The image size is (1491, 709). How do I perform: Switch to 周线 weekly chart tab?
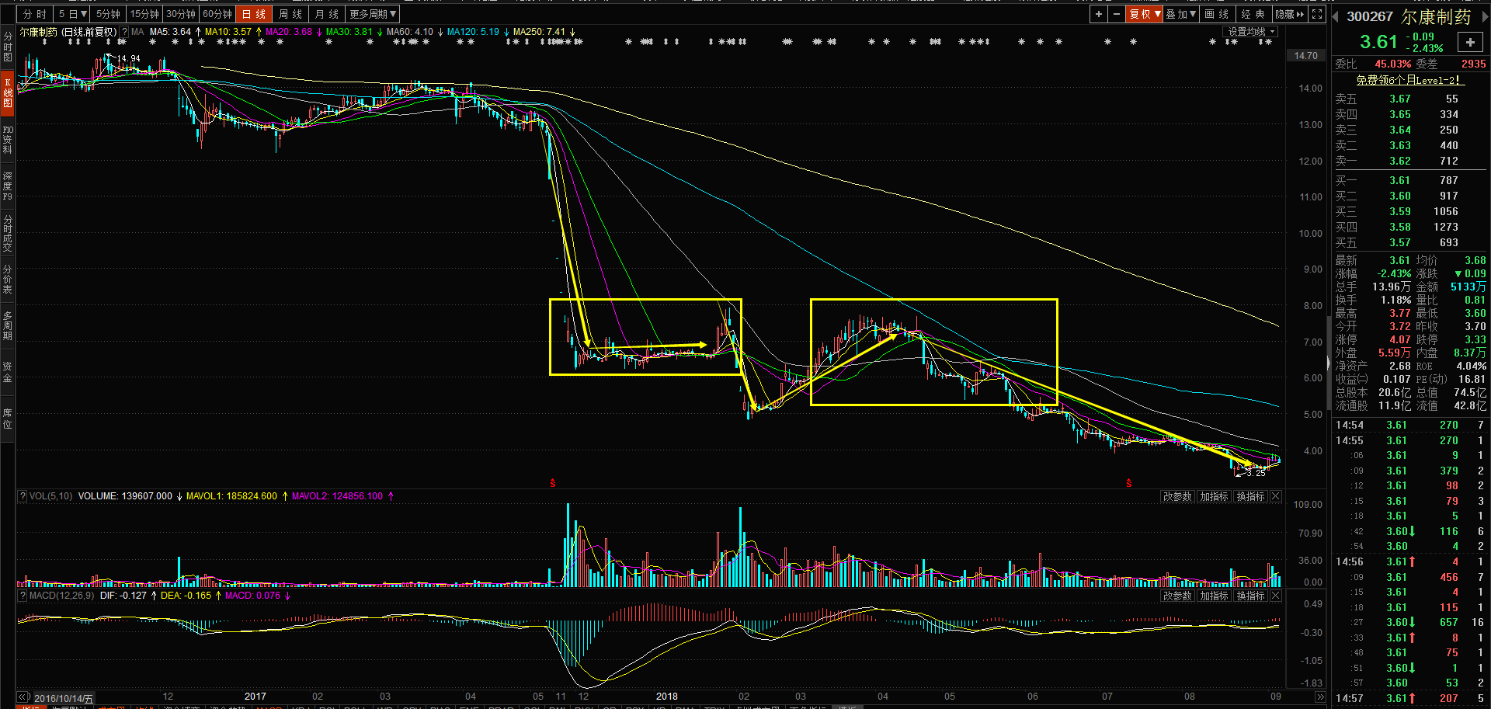pos(290,14)
